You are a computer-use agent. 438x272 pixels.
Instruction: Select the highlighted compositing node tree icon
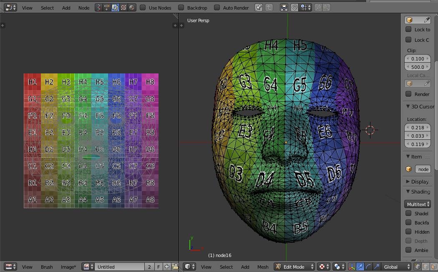(x=115, y=8)
